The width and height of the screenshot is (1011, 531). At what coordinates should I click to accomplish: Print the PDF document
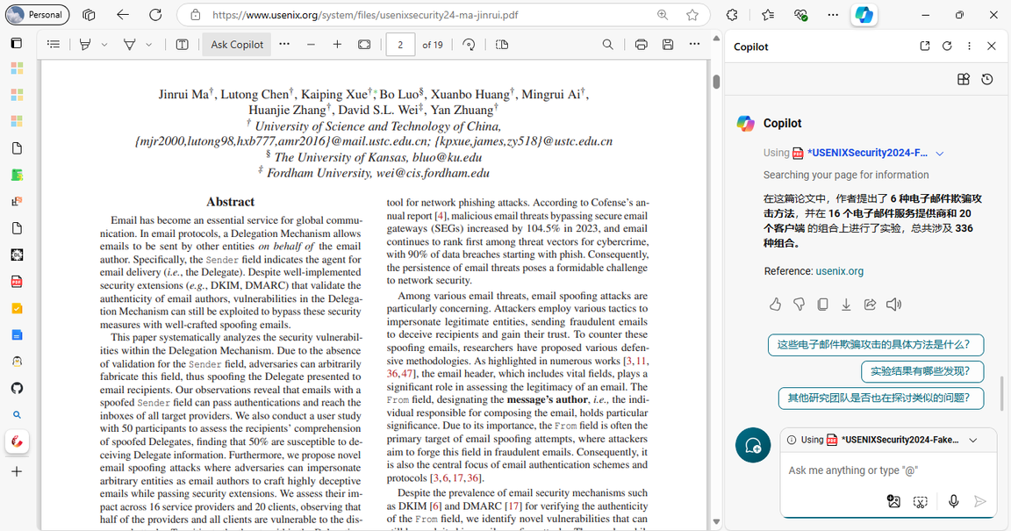641,45
